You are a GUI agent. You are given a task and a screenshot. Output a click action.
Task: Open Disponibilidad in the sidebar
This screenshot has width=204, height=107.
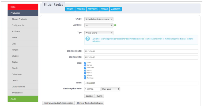click(23, 86)
